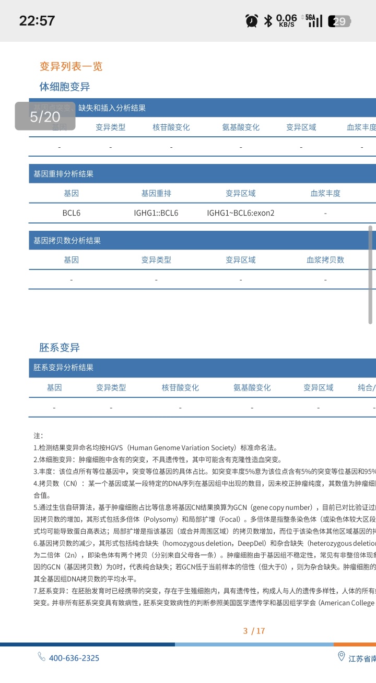Screen dimensions: 376x683
Task: Tap the 3 / 17 page number footer
Action: [x=254, y=631]
